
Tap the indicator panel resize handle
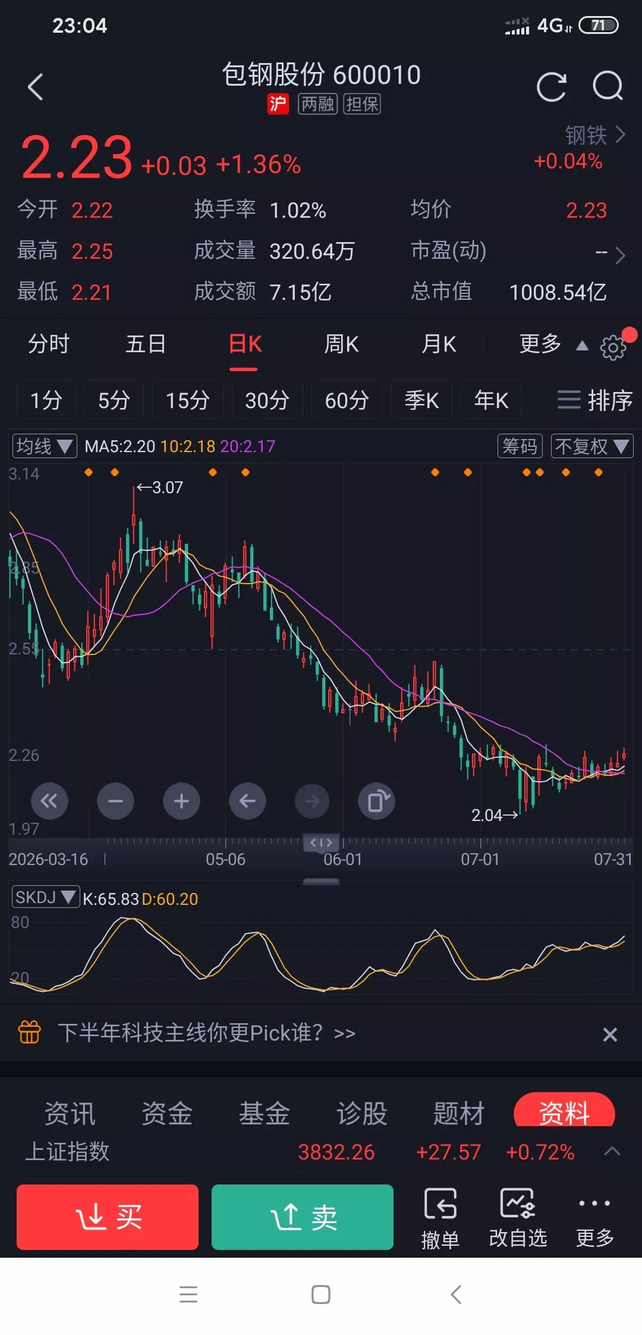tap(321, 882)
